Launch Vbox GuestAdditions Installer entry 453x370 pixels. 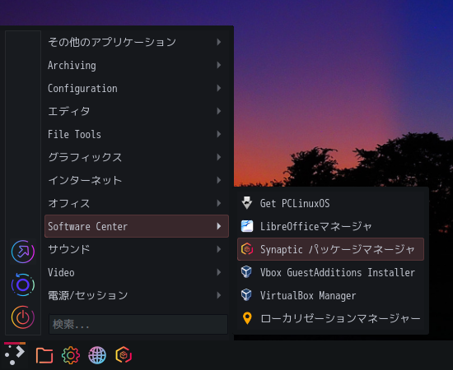coord(330,272)
